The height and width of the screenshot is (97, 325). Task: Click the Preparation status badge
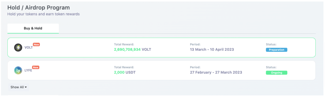click(276, 50)
